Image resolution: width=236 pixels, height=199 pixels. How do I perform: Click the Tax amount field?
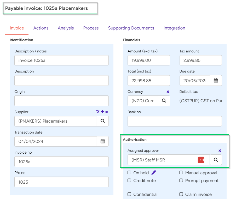[x=201, y=60]
